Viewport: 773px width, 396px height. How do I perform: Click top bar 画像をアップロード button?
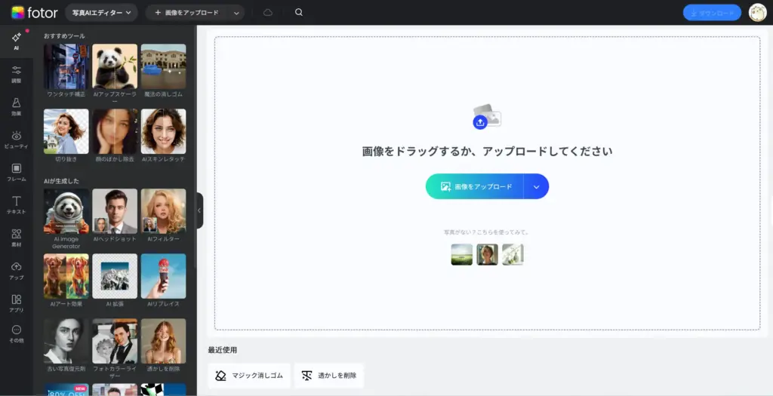[187, 13]
